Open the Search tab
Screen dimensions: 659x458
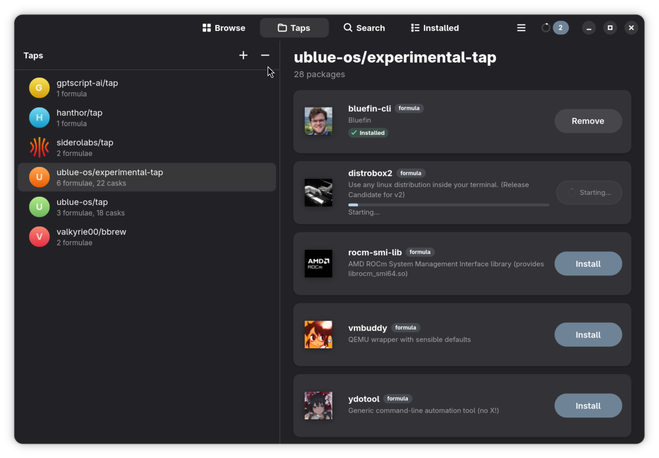pyautogui.click(x=364, y=28)
